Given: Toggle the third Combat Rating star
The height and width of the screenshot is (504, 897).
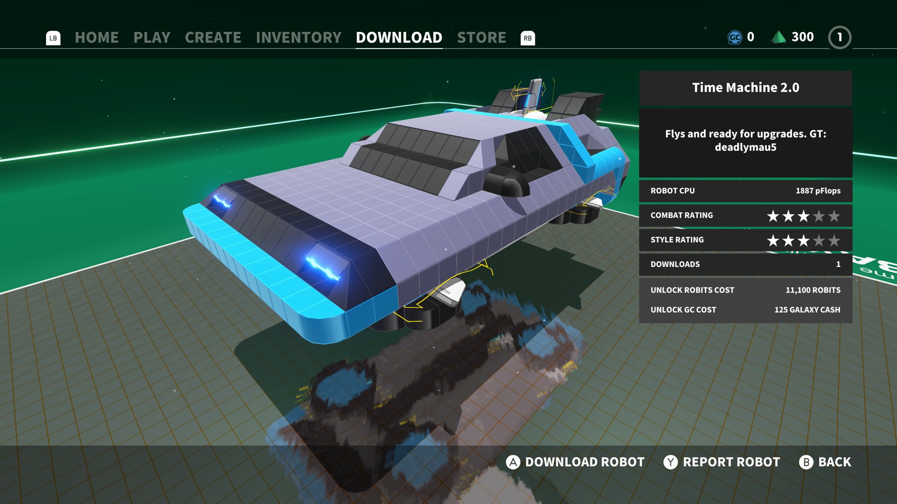Looking at the screenshot, I should point(803,216).
